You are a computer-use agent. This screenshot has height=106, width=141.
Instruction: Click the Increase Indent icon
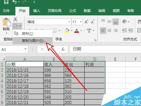point(131,30)
